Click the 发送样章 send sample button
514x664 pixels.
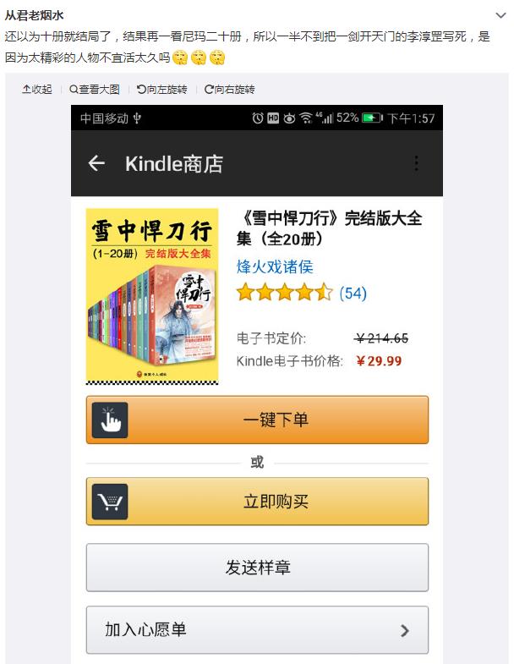(258, 568)
